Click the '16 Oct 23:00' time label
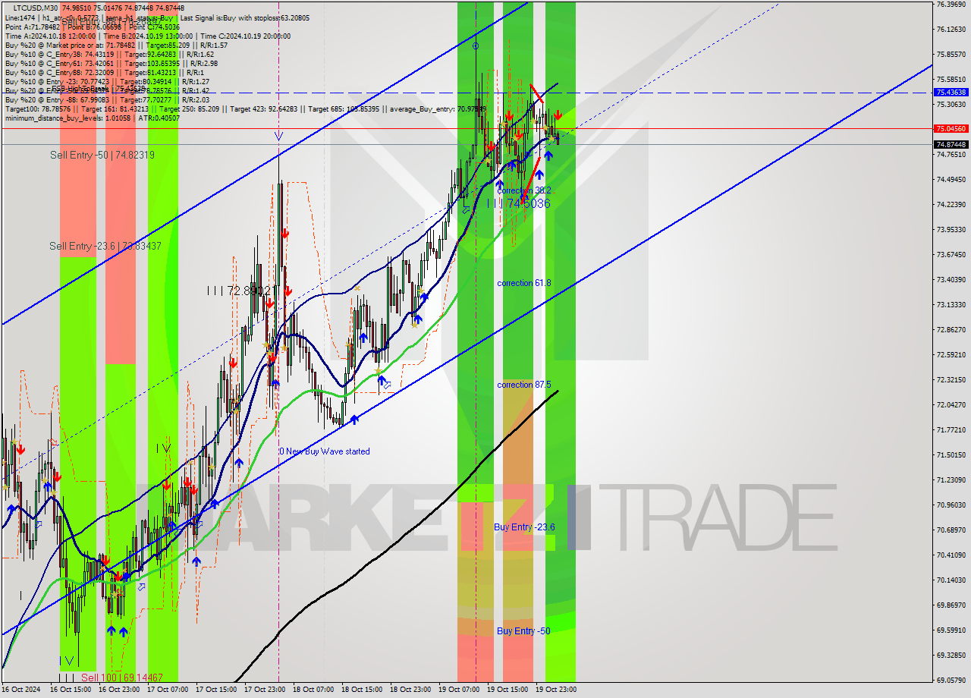 point(119,690)
